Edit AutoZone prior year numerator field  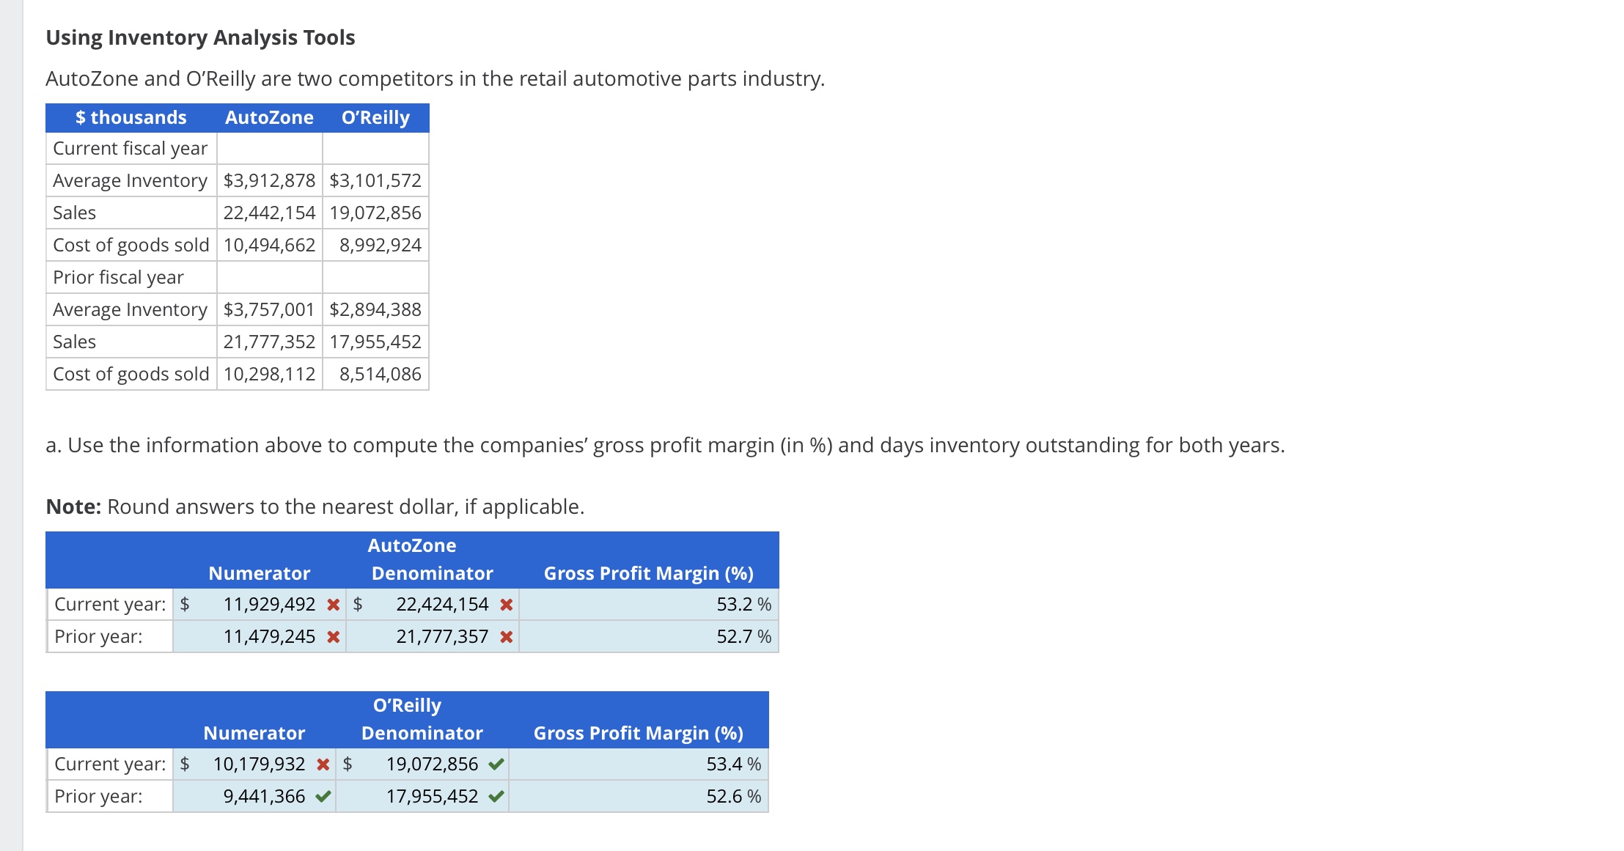tap(268, 637)
